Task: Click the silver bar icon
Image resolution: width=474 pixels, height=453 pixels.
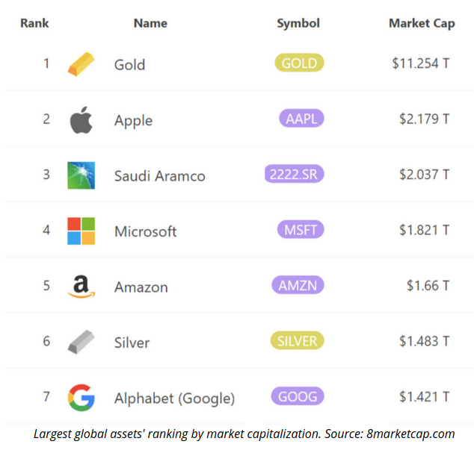Action: [x=81, y=342]
